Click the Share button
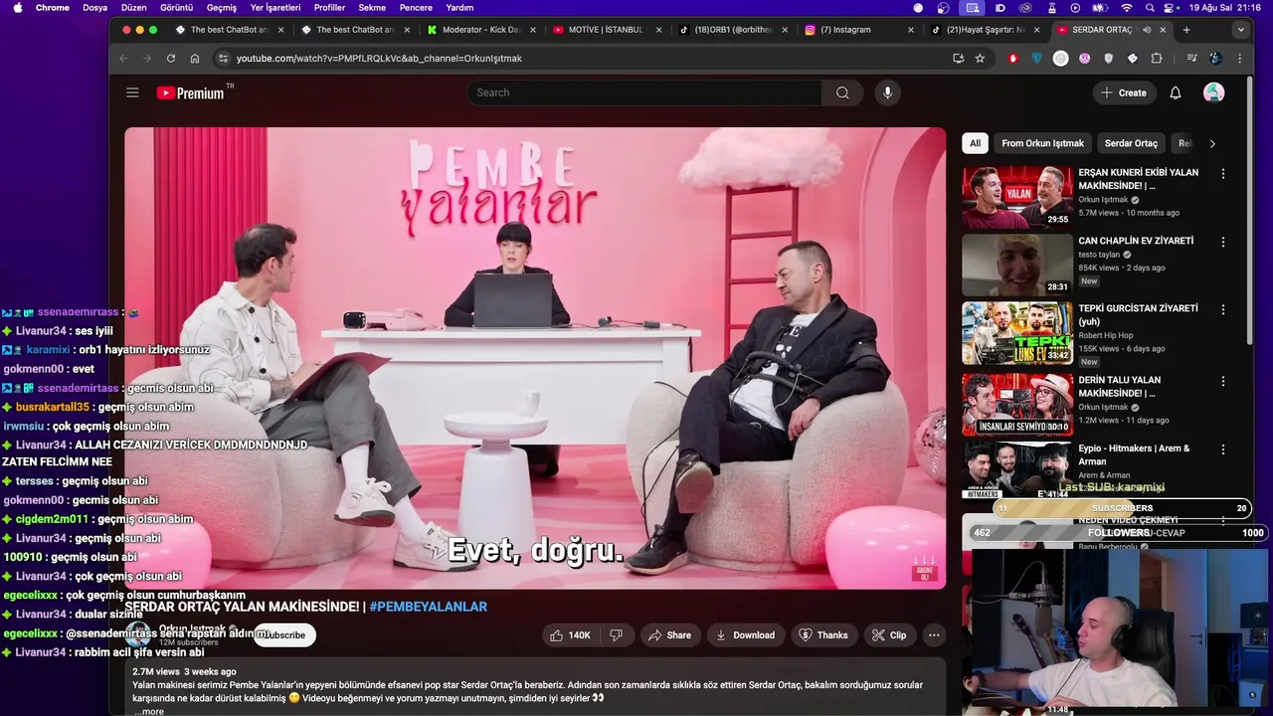 click(x=669, y=634)
